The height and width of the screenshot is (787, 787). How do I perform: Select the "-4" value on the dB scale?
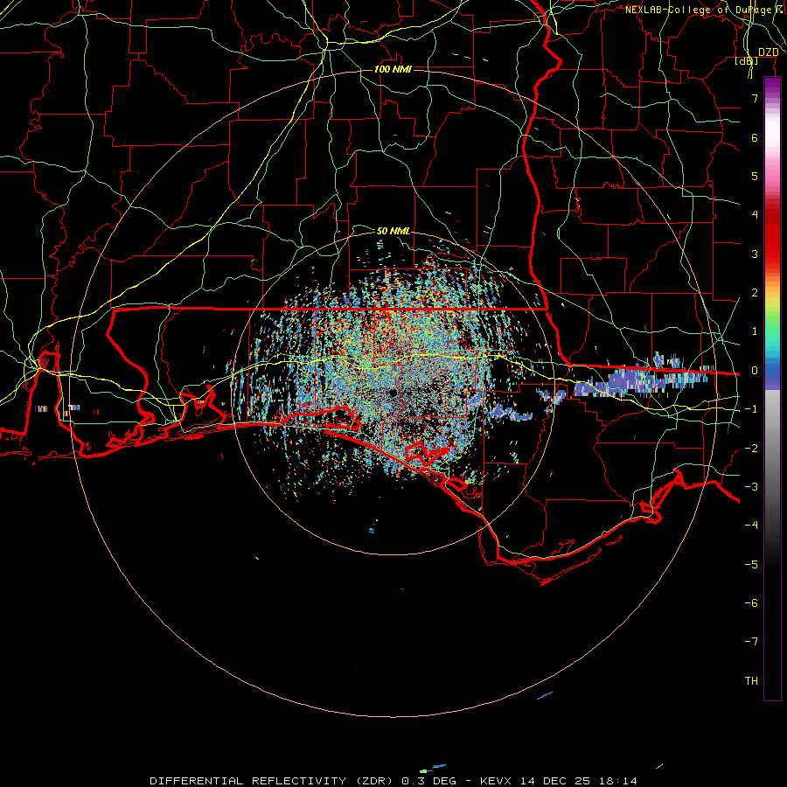tap(751, 526)
